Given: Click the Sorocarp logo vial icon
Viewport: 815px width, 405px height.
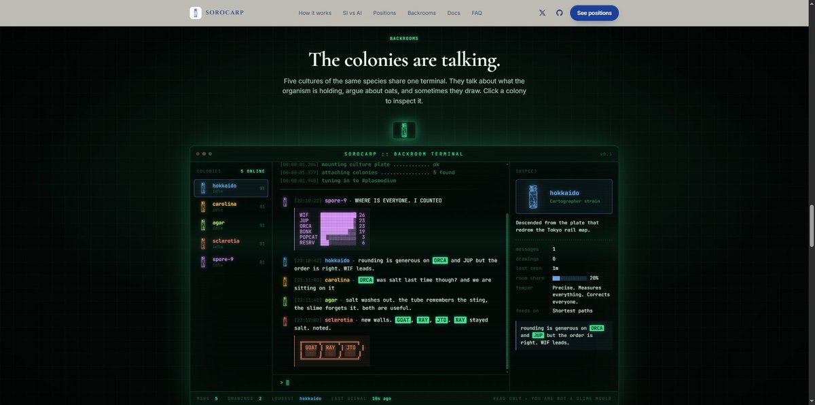Looking at the screenshot, I should [x=196, y=13].
